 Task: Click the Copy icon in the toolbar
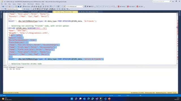46,6
